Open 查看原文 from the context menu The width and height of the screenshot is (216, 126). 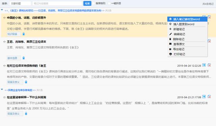(x=187, y=44)
